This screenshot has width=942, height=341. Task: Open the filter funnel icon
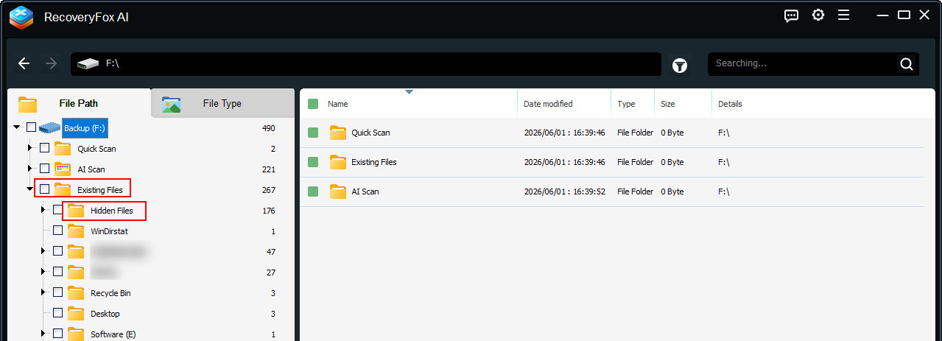[679, 66]
